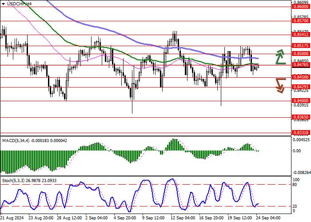Click the 12 Sep 04:00 time label
Viewport: 311px width, 222px height.
183,218
